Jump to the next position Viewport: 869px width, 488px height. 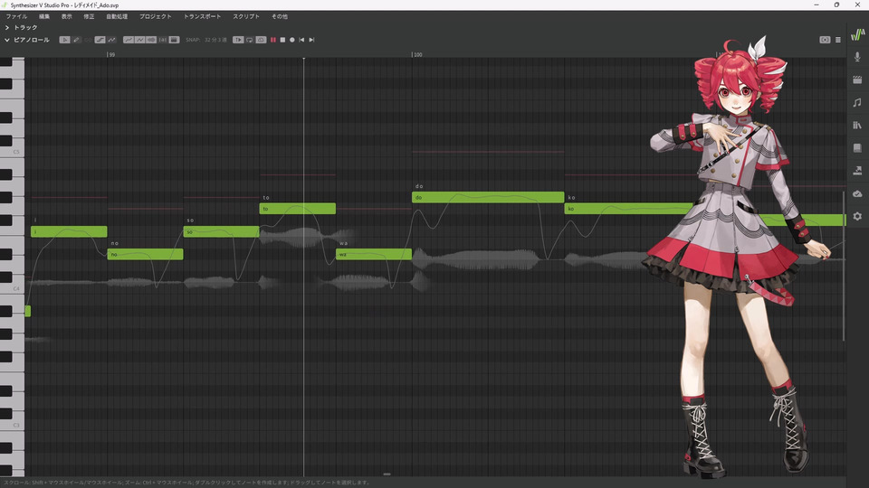pyautogui.click(x=311, y=40)
